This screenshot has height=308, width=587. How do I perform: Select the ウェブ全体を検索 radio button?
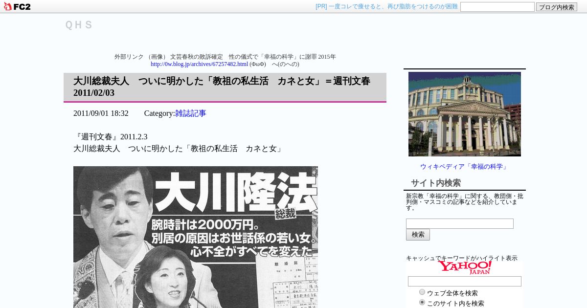(x=422, y=292)
